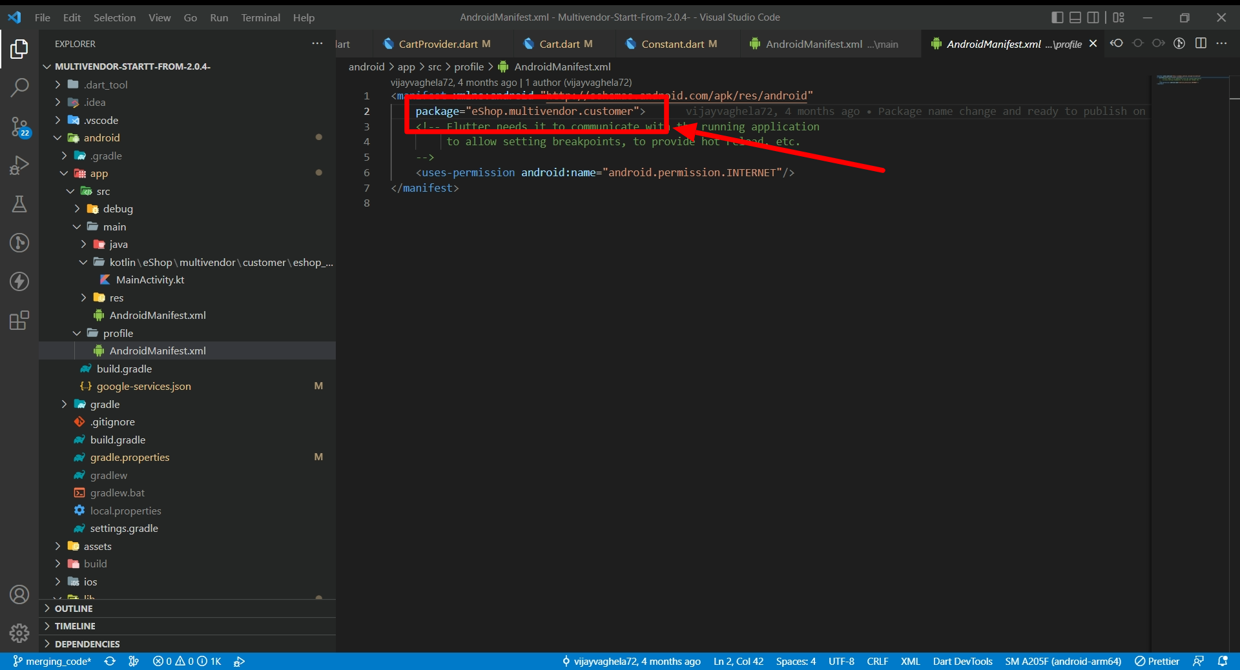Open Source Control view with 22 changes

point(19,127)
